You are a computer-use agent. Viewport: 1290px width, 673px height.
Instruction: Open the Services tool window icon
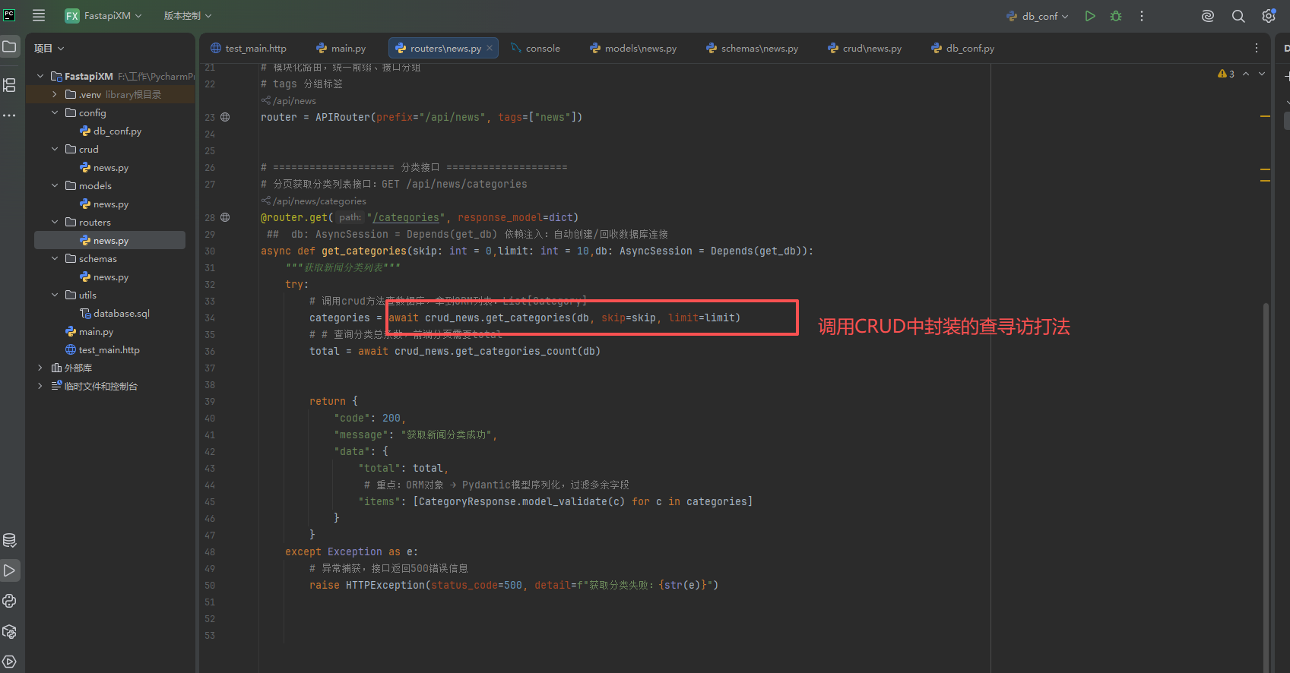tap(10, 662)
